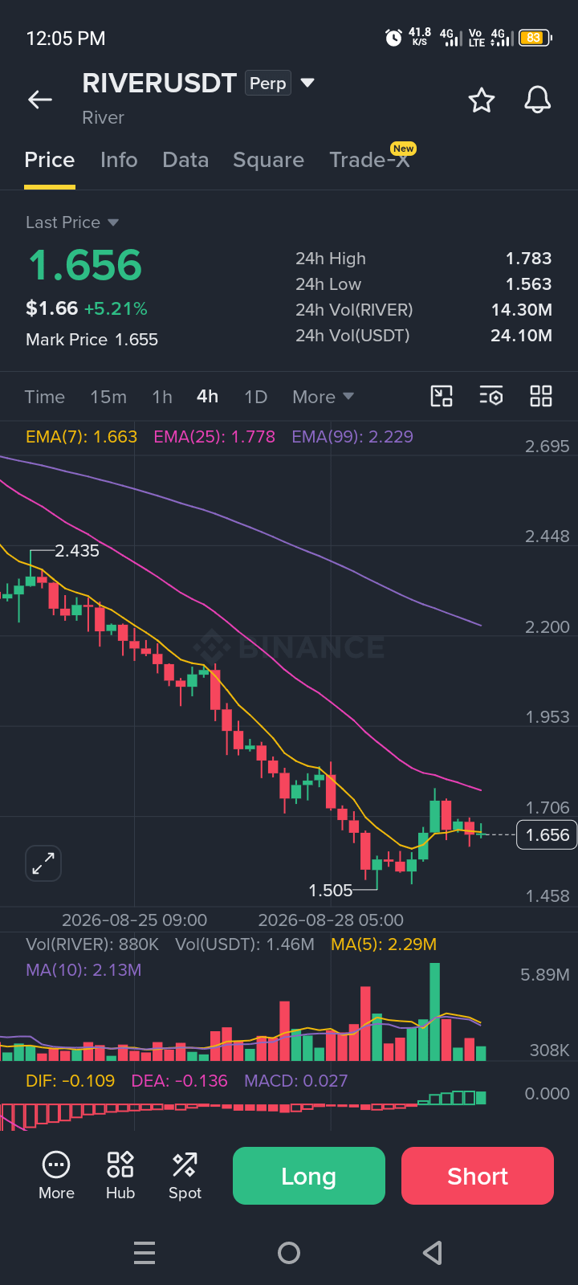
Task: Tap the 2.435 high marker label
Action: pos(77,551)
